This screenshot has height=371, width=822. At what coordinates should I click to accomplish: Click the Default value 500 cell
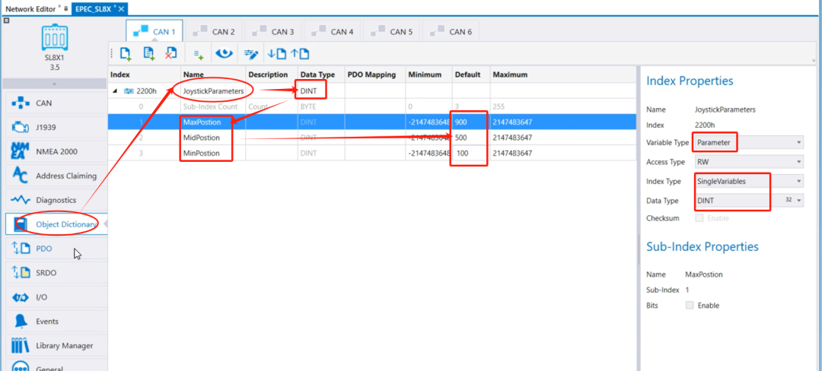(468, 138)
